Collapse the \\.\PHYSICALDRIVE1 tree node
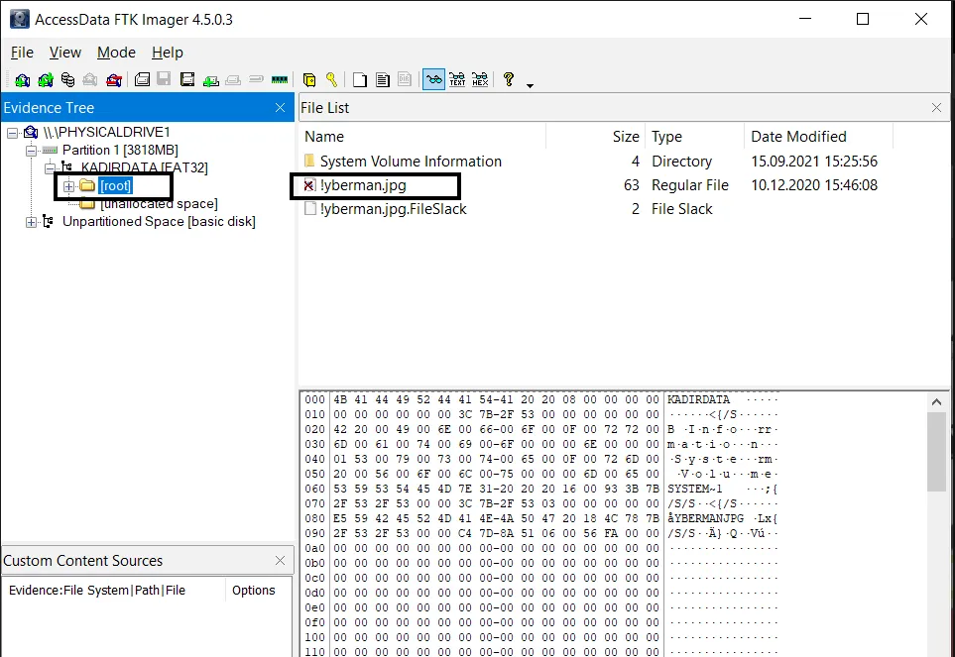Viewport: 955px width, 657px height. pos(12,133)
